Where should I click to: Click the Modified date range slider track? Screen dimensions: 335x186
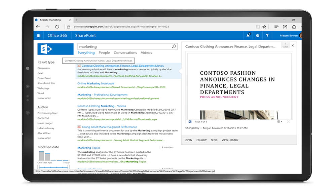53,167
